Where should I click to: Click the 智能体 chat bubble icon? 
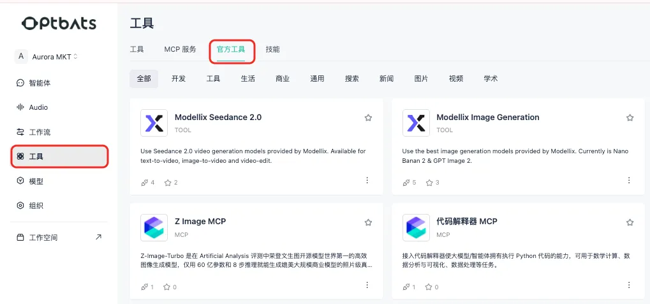click(20, 83)
